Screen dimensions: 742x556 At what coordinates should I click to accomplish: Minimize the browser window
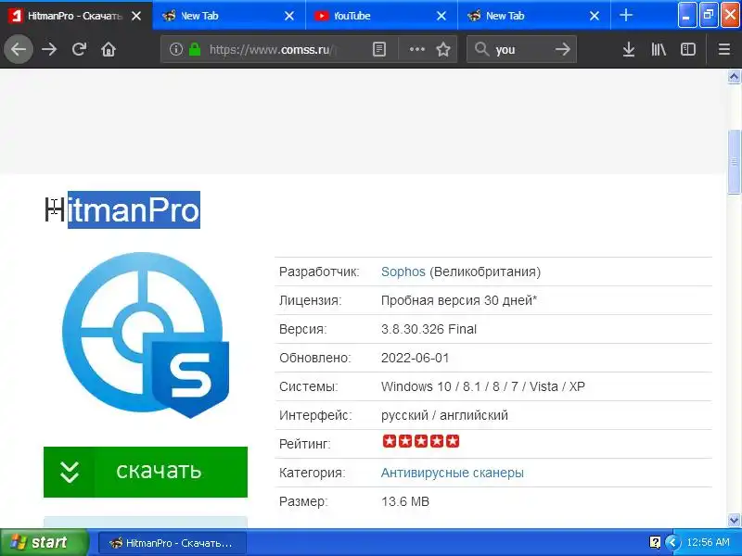[x=686, y=15]
